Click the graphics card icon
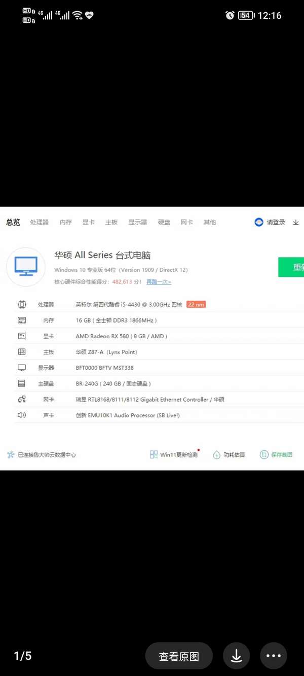The width and height of the screenshot is (304, 676). pos(22,336)
